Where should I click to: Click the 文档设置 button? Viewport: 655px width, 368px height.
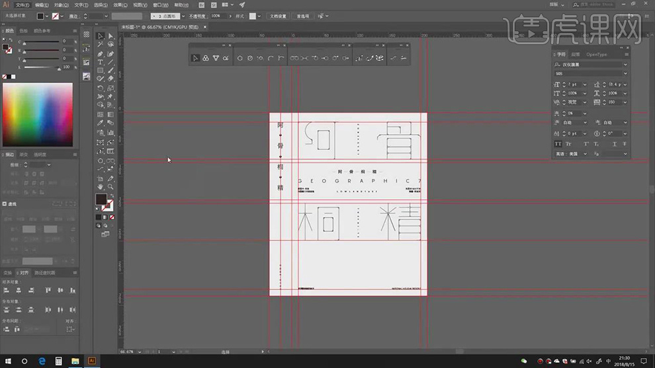(x=278, y=16)
